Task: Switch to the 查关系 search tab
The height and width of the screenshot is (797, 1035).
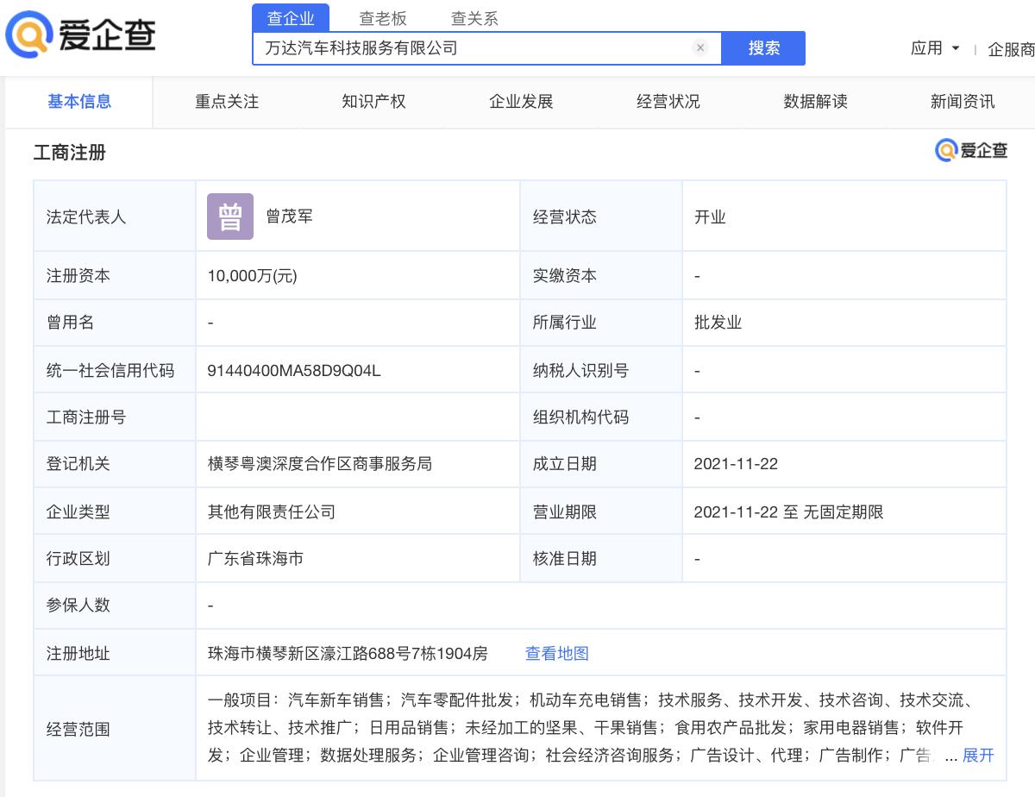Action: 474,18
